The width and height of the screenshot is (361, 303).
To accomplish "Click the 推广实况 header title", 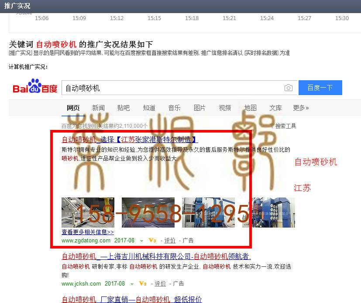I will pos(17,6).
